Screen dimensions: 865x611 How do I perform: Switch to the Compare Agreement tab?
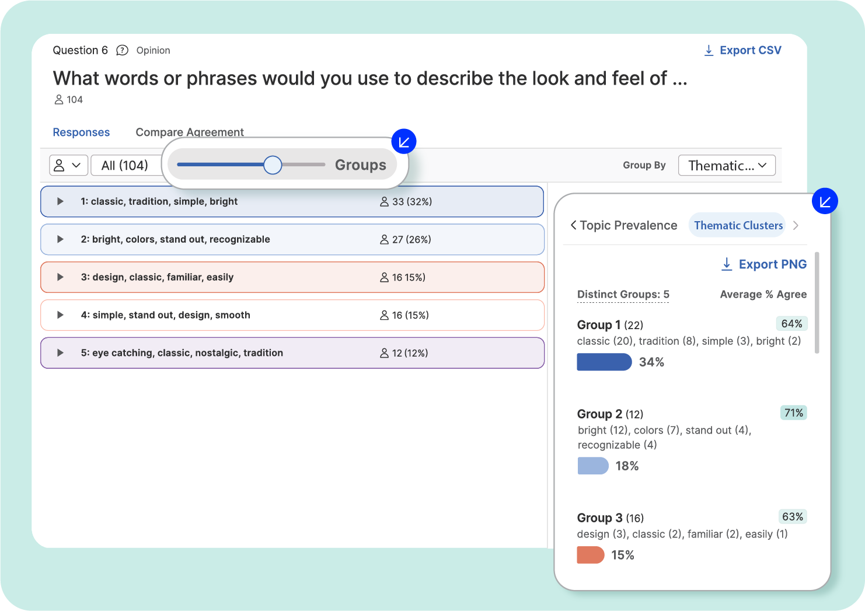click(x=190, y=132)
